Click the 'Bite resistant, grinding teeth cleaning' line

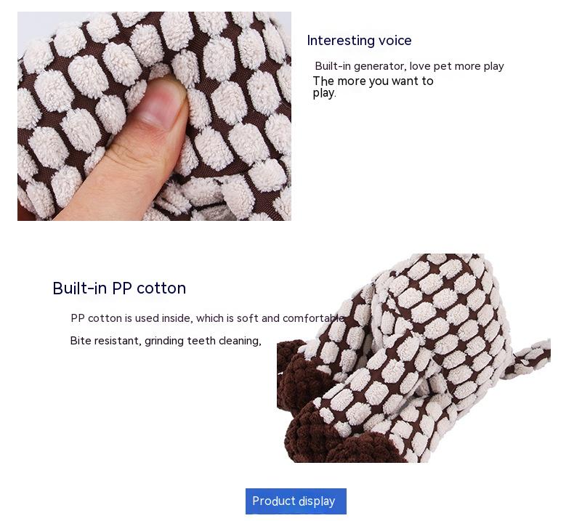click(166, 341)
